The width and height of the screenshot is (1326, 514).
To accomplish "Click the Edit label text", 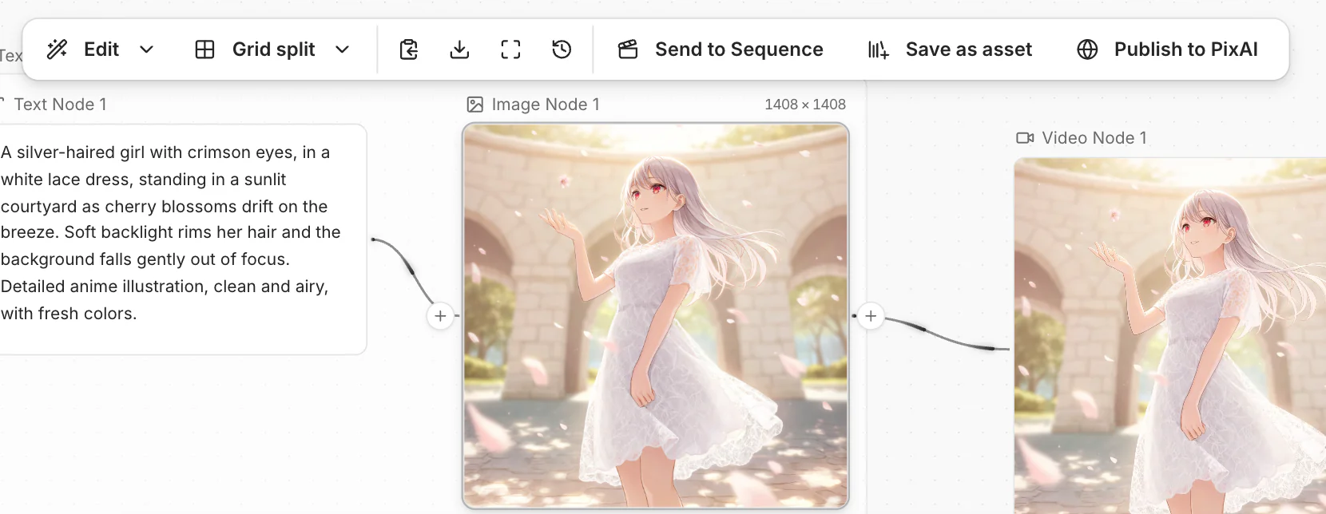I will click(x=101, y=49).
